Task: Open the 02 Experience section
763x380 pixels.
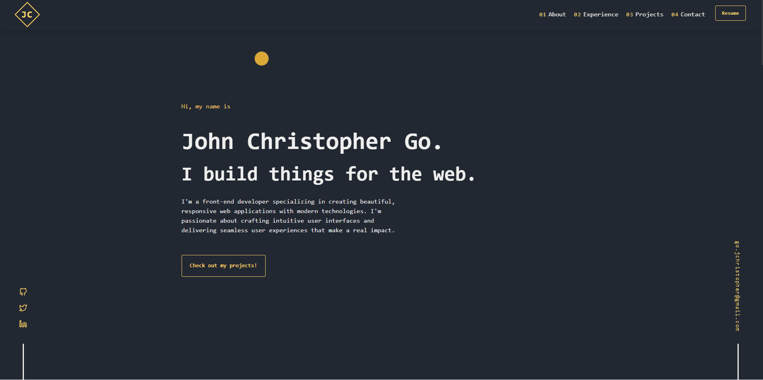Action: point(596,14)
